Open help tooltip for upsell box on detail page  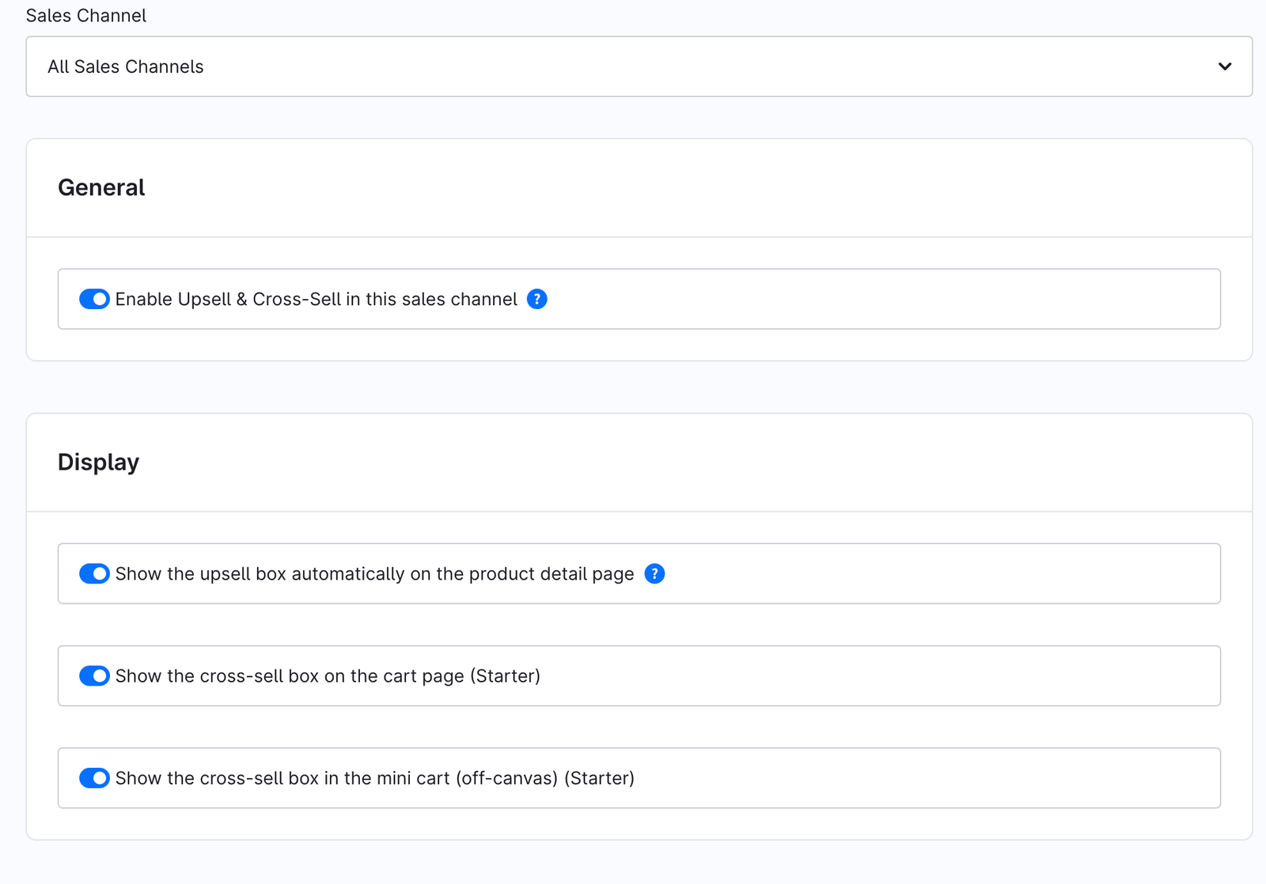[654, 573]
